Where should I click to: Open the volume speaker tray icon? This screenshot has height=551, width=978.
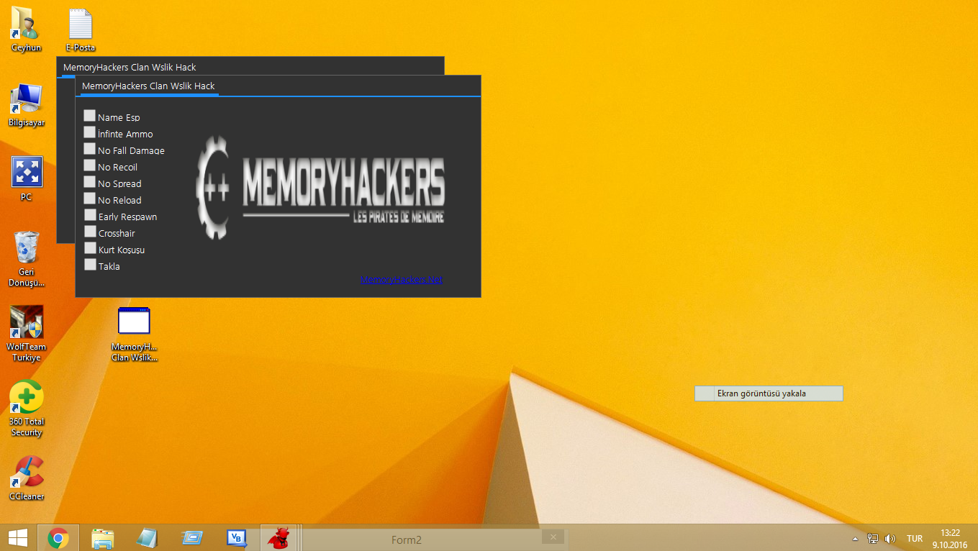890,539
